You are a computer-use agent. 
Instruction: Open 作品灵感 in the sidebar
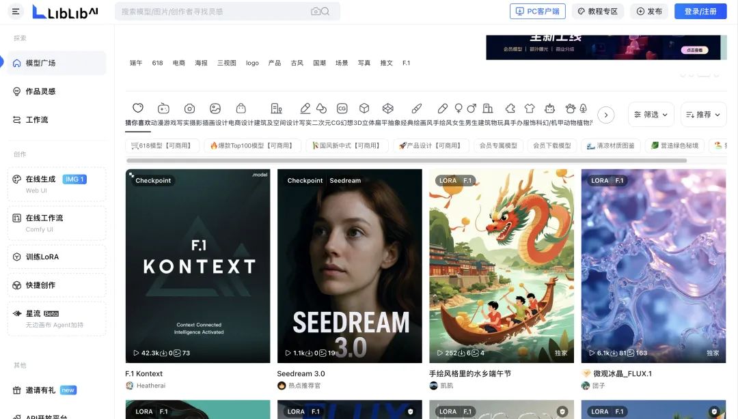pos(57,91)
